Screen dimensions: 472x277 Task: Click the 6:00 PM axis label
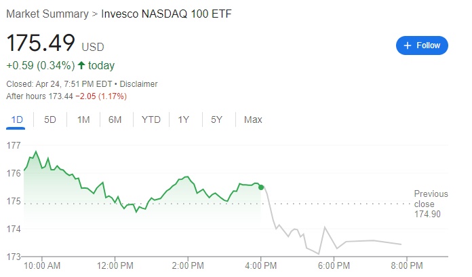tap(335, 265)
